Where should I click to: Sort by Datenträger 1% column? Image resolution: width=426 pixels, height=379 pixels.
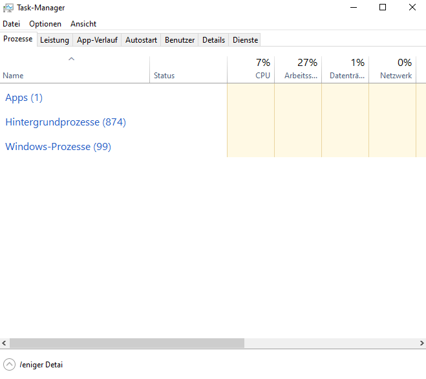pyautogui.click(x=345, y=69)
